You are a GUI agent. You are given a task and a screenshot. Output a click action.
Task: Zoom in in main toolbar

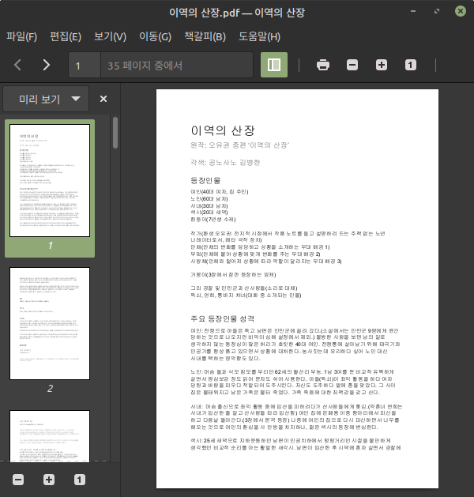[382, 65]
